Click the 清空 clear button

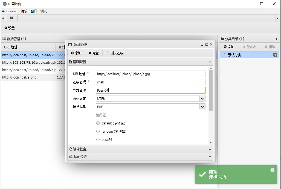point(94,53)
